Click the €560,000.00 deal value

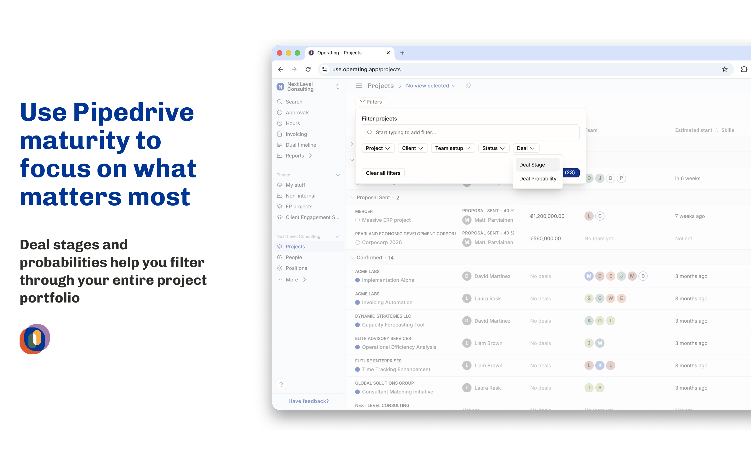545,238
